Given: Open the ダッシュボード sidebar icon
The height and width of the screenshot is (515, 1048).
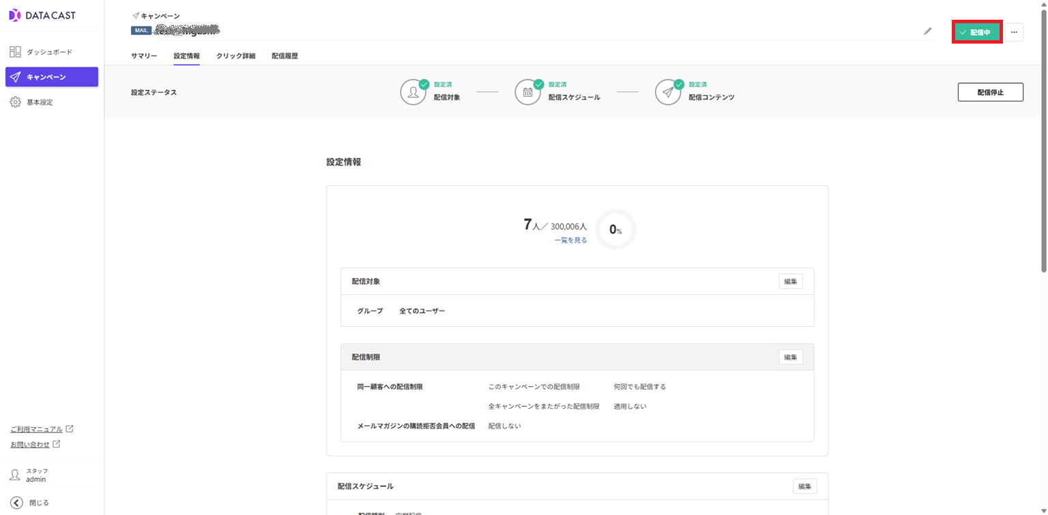Looking at the screenshot, I should point(14,50).
